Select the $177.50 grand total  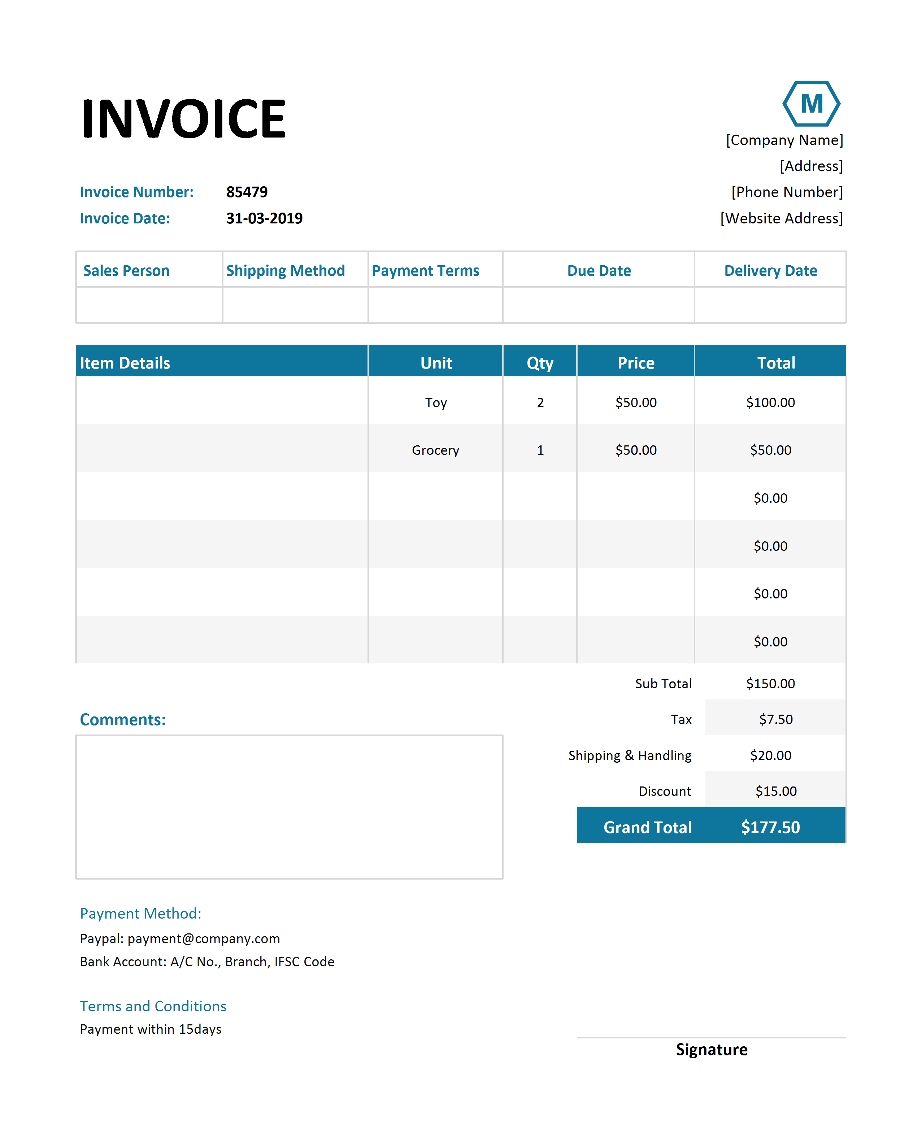coord(770,828)
